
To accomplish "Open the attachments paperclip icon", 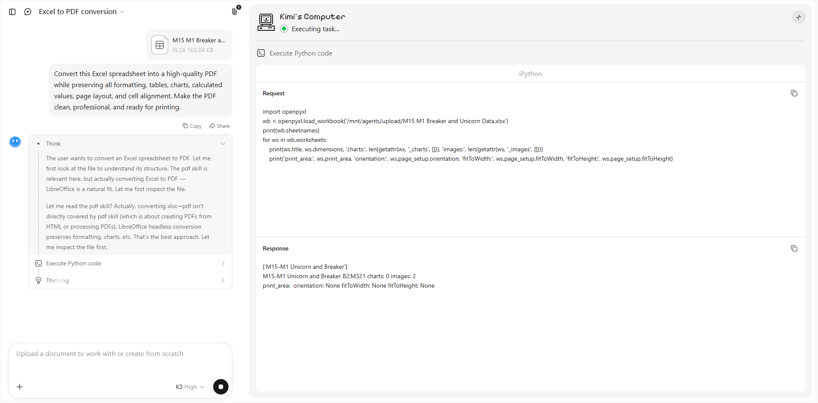I will click(235, 11).
